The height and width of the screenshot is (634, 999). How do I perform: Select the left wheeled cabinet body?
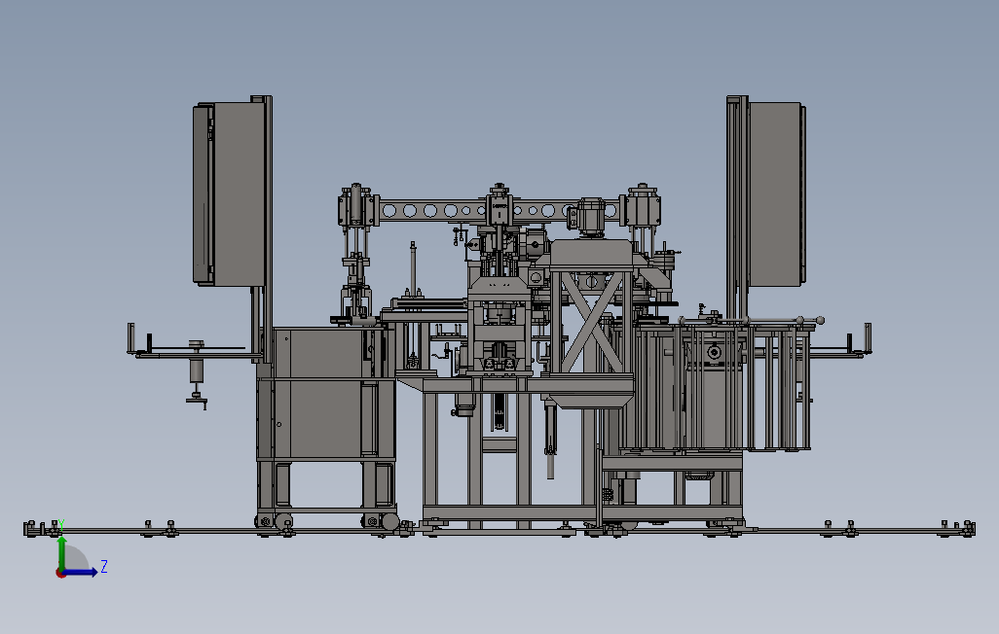pos(326,394)
